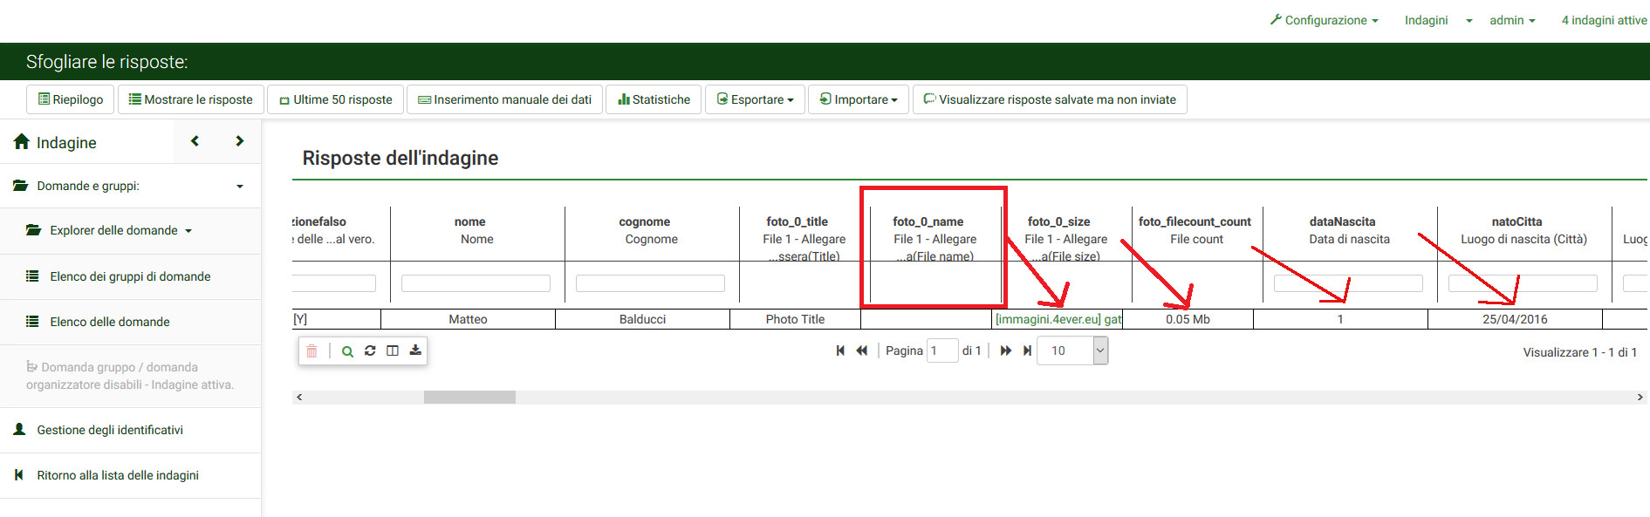Open the admin user menu
This screenshot has width=1650, height=517.
(x=1512, y=20)
